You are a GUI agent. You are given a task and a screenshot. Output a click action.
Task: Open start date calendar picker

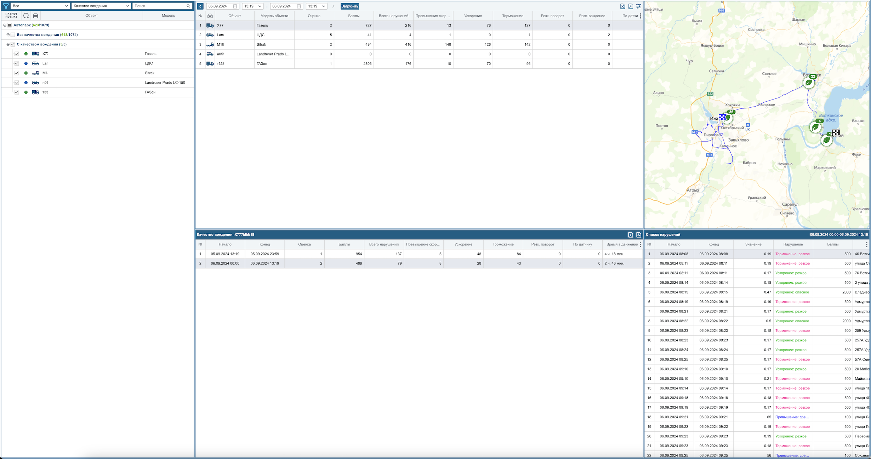click(x=235, y=6)
